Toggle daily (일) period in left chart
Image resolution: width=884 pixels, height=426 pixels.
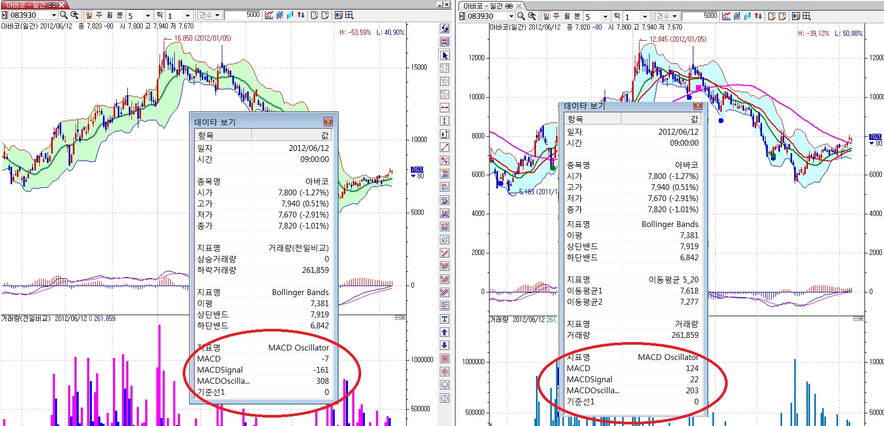point(89,15)
